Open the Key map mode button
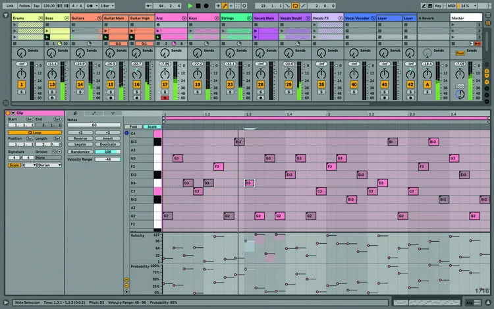 [x=438, y=6]
